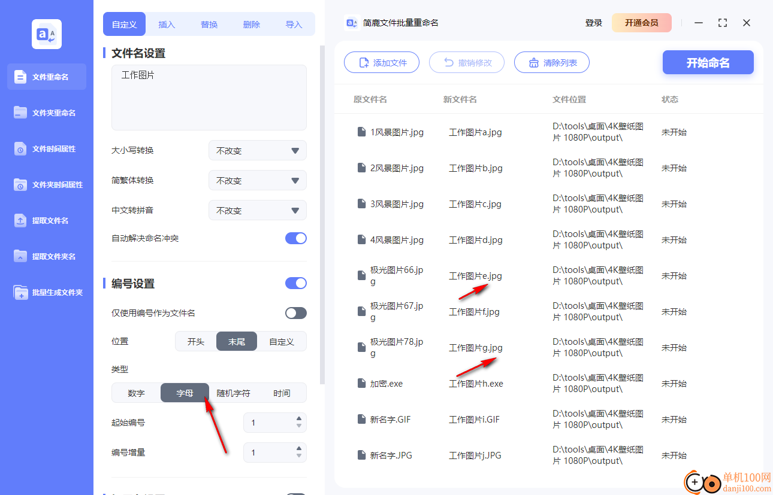Viewport: 773px width, 495px height.
Task: Switch to 删除 tab
Action: [x=252, y=25]
